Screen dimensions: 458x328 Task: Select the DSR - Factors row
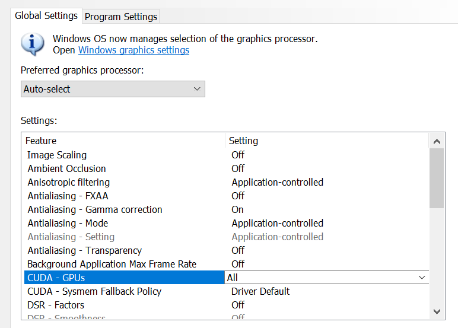click(56, 305)
